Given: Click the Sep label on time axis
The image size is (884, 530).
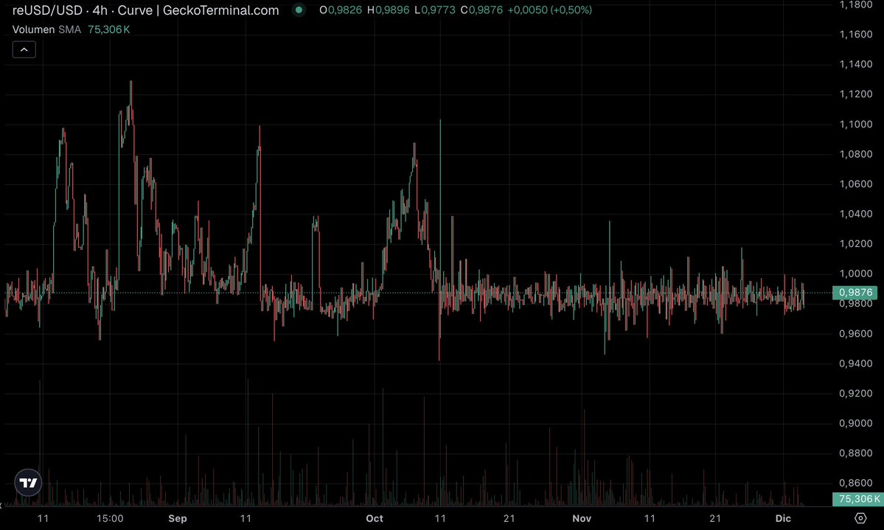Looking at the screenshot, I should (178, 518).
